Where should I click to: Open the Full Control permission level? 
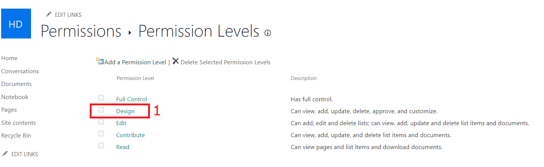(132, 99)
